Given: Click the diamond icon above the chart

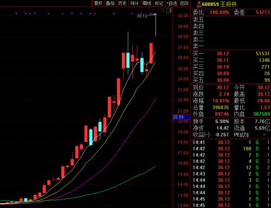Looking at the screenshot, I should click(x=163, y=10).
